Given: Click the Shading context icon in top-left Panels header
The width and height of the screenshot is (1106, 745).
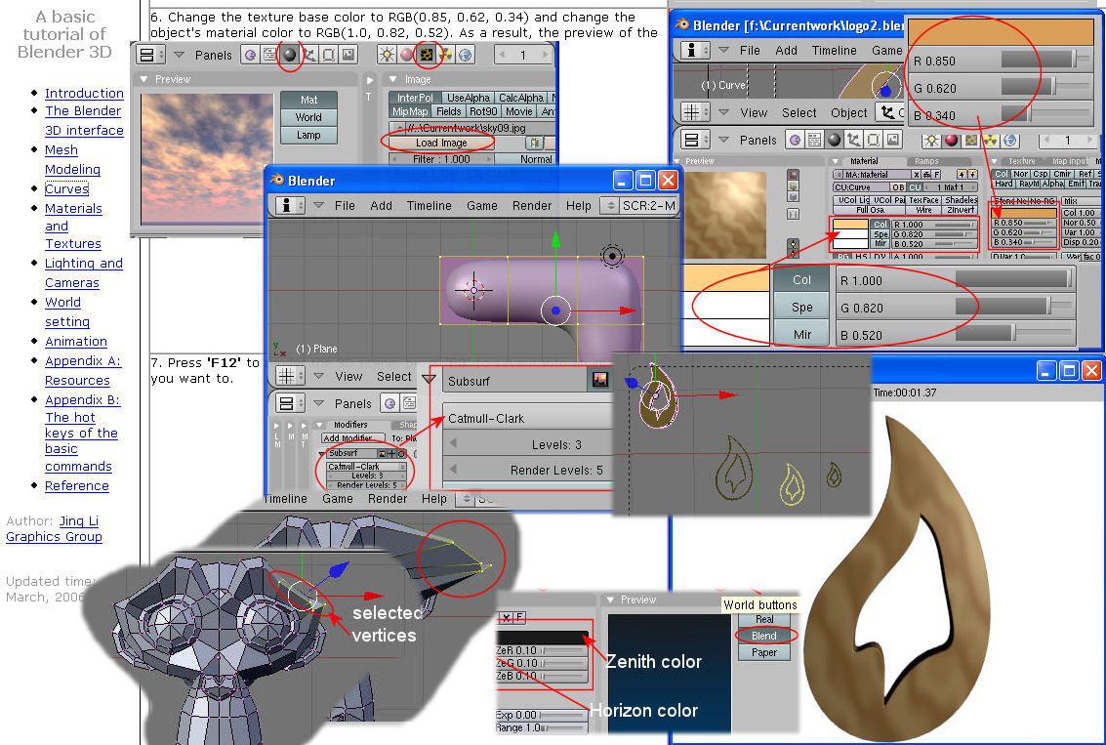Looking at the screenshot, I should tap(289, 55).
